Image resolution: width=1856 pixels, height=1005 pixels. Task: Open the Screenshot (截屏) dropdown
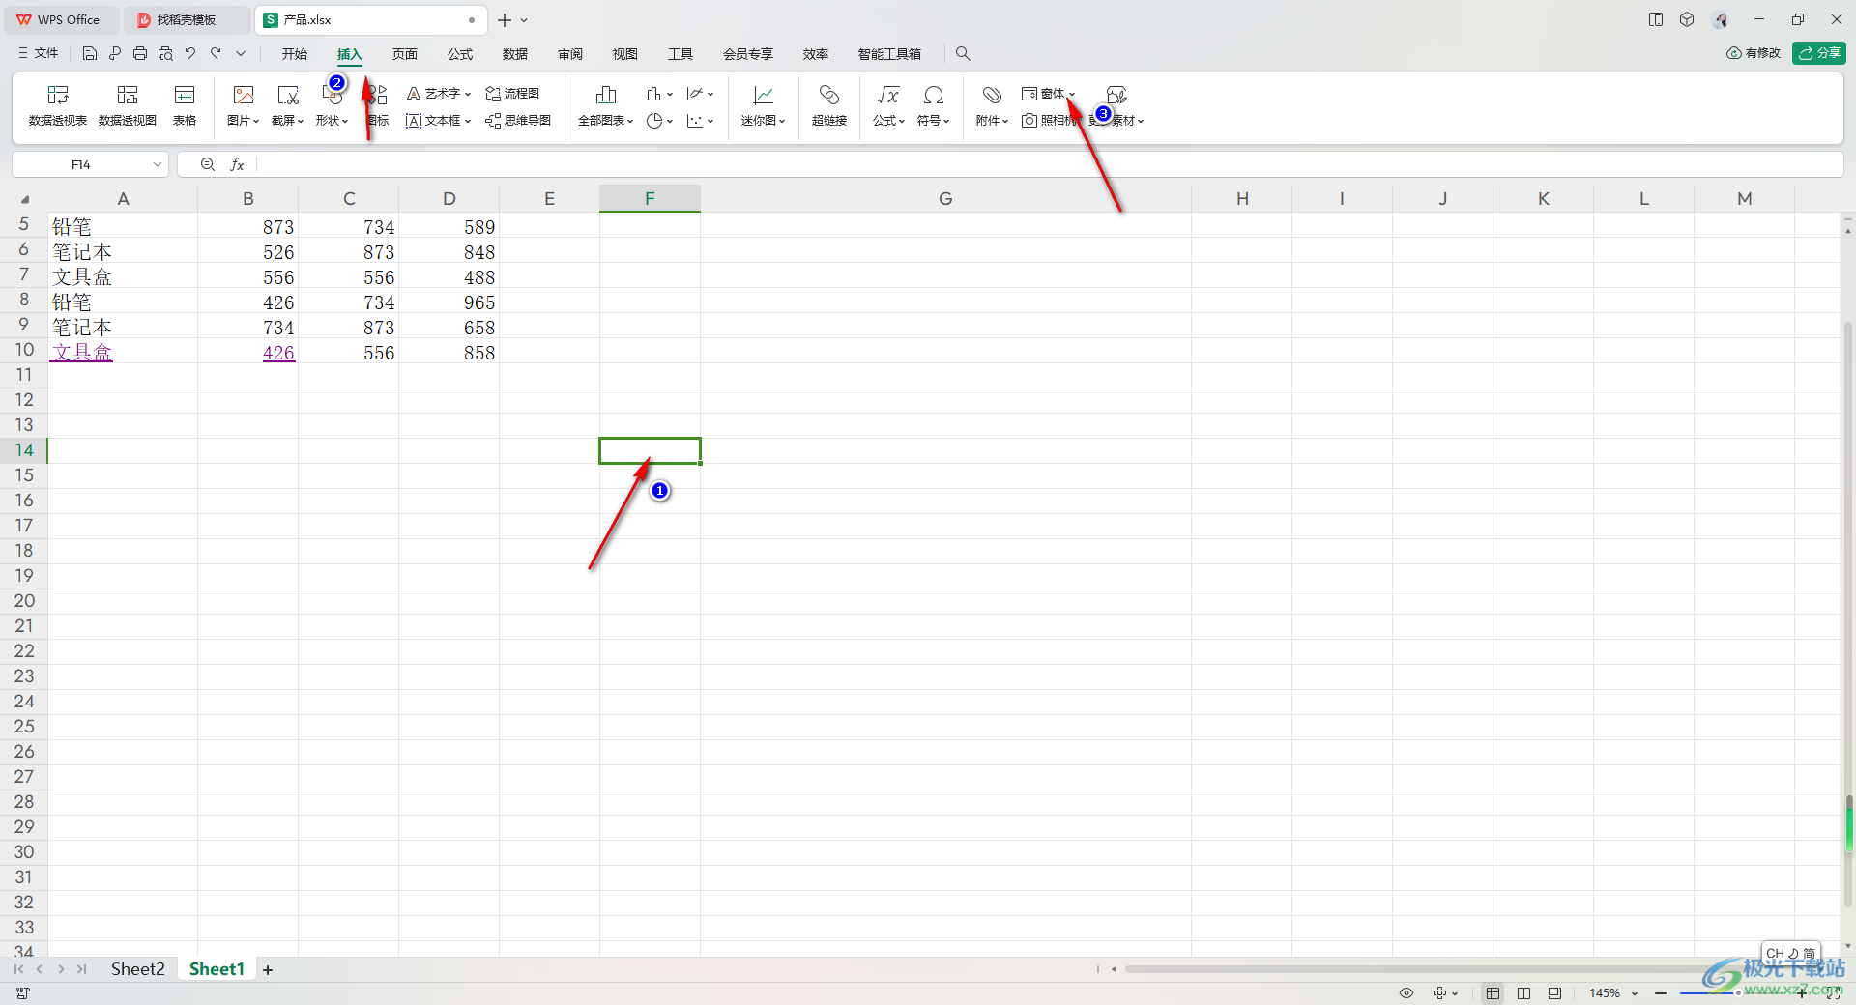coord(288,105)
